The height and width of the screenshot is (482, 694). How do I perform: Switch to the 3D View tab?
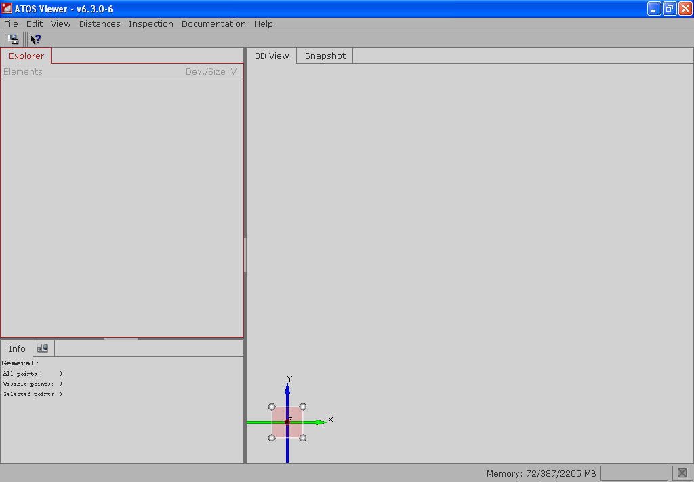[x=272, y=56]
